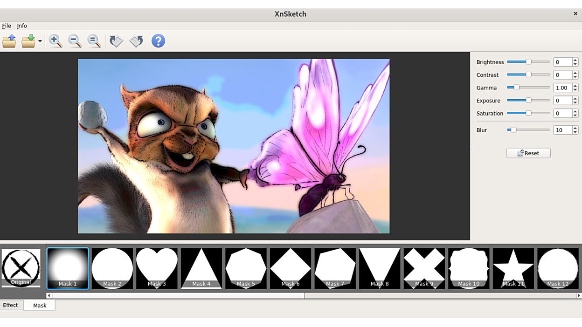The height and width of the screenshot is (327, 582).
Task: Reset zoom with the equals magnifier icon
Action: click(94, 41)
